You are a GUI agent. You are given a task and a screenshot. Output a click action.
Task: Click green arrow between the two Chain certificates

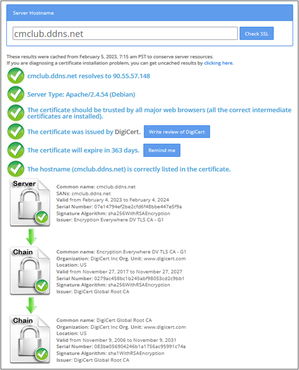pos(31,305)
